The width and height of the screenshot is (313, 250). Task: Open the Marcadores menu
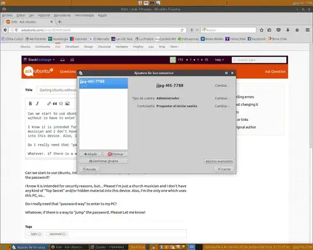tap(62, 15)
